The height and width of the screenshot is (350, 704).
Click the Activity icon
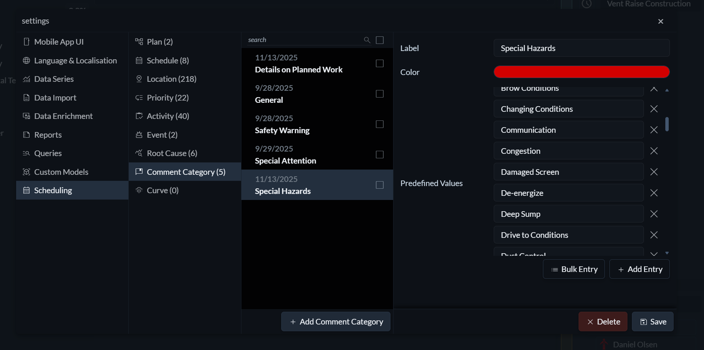[139, 116]
